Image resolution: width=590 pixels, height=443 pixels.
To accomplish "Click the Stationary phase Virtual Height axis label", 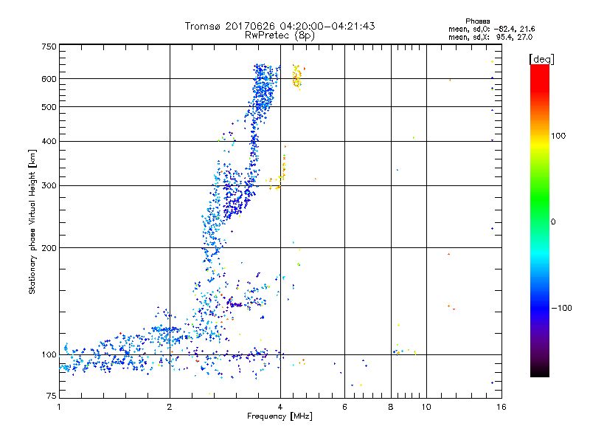I will point(32,221).
